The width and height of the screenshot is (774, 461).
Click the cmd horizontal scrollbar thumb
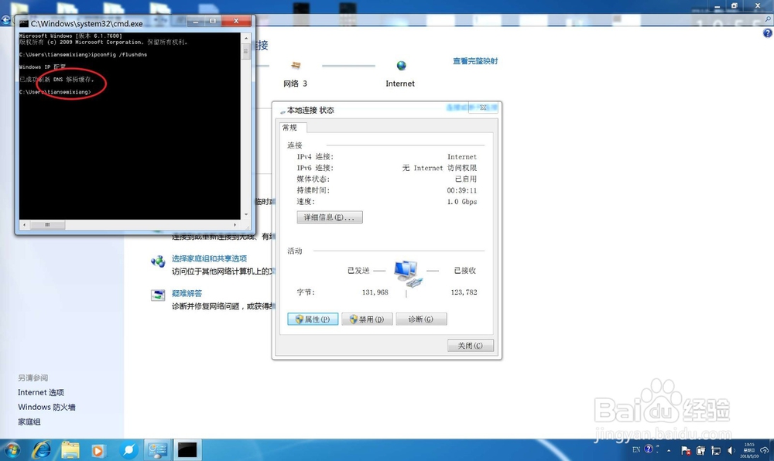(48, 225)
